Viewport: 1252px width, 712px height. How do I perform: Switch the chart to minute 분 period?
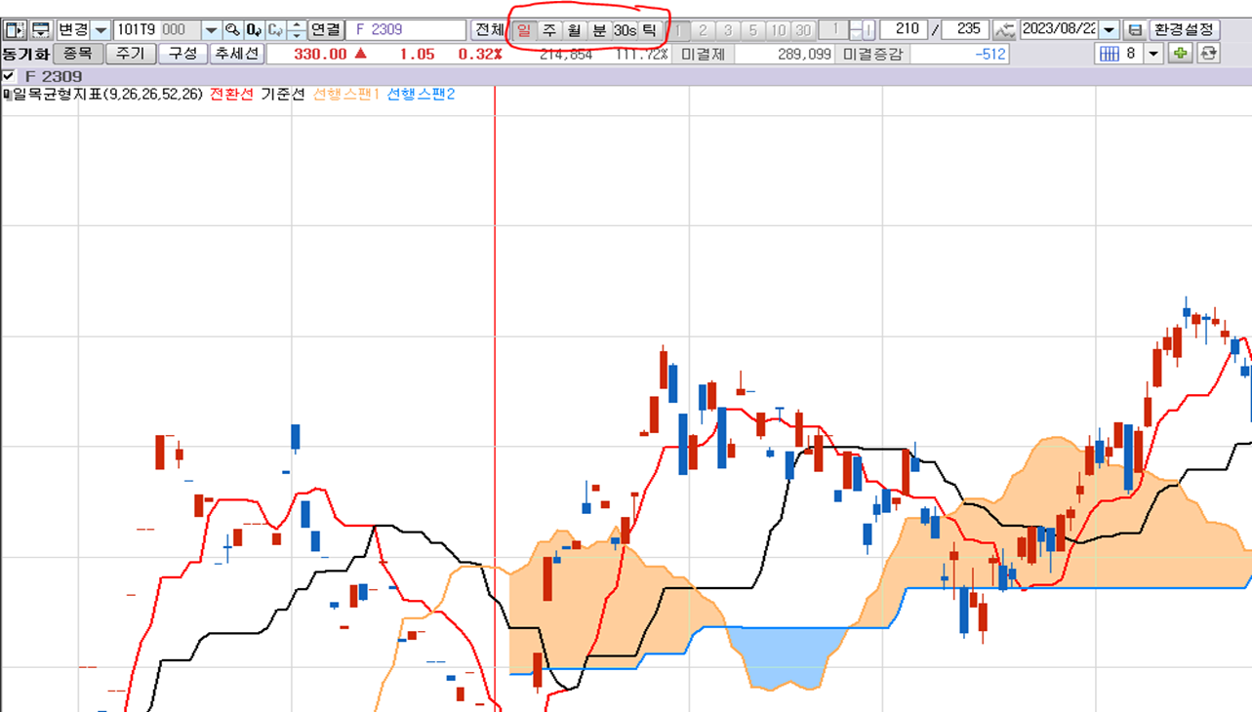[x=599, y=30]
